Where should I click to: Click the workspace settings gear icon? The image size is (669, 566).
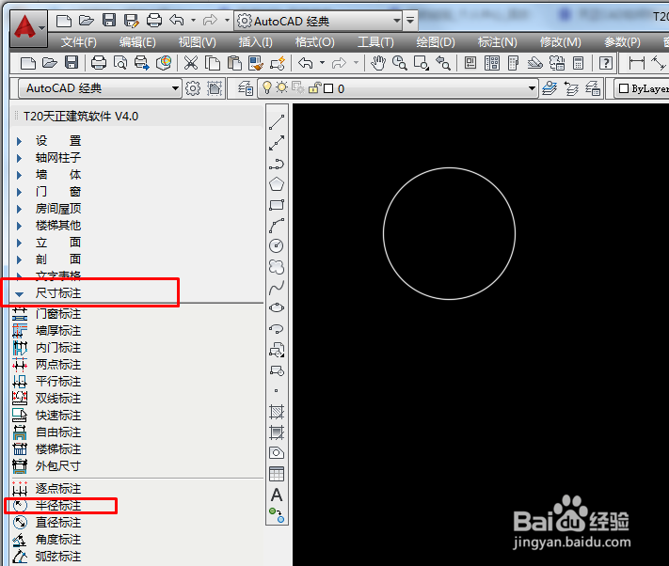193,88
